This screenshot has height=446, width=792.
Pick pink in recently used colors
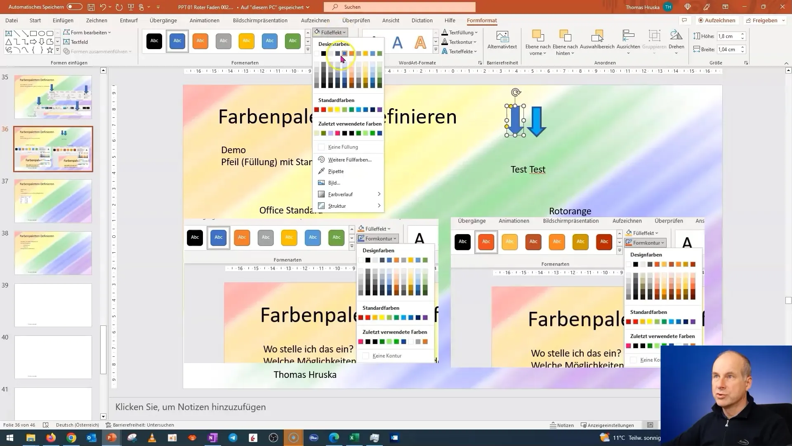pyautogui.click(x=337, y=133)
